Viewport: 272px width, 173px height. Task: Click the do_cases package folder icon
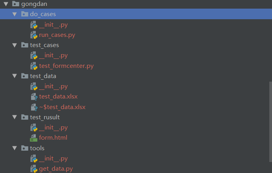pyautogui.click(x=24, y=14)
